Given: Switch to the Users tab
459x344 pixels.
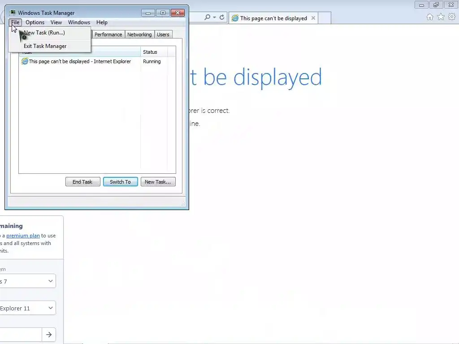Looking at the screenshot, I should coord(163,34).
